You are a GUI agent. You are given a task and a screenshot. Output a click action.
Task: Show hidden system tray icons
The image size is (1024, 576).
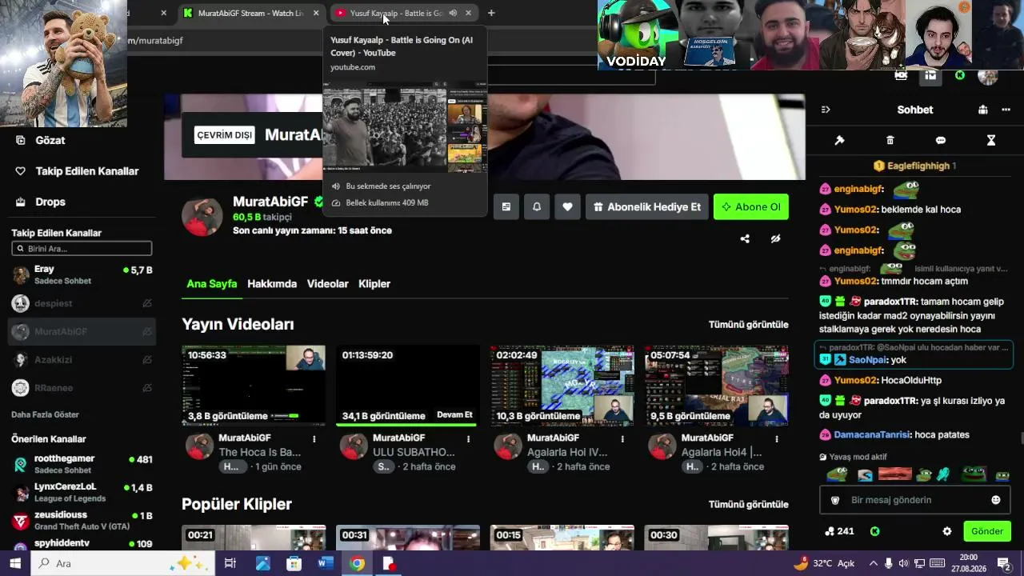[x=873, y=563]
